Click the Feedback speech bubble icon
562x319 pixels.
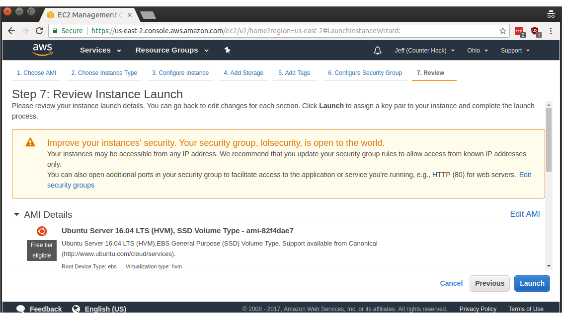tap(21, 309)
